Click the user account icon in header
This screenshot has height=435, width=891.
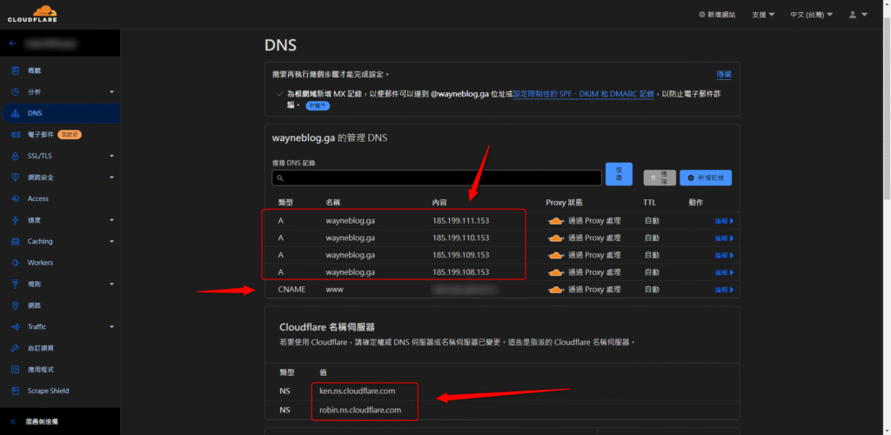[854, 15]
